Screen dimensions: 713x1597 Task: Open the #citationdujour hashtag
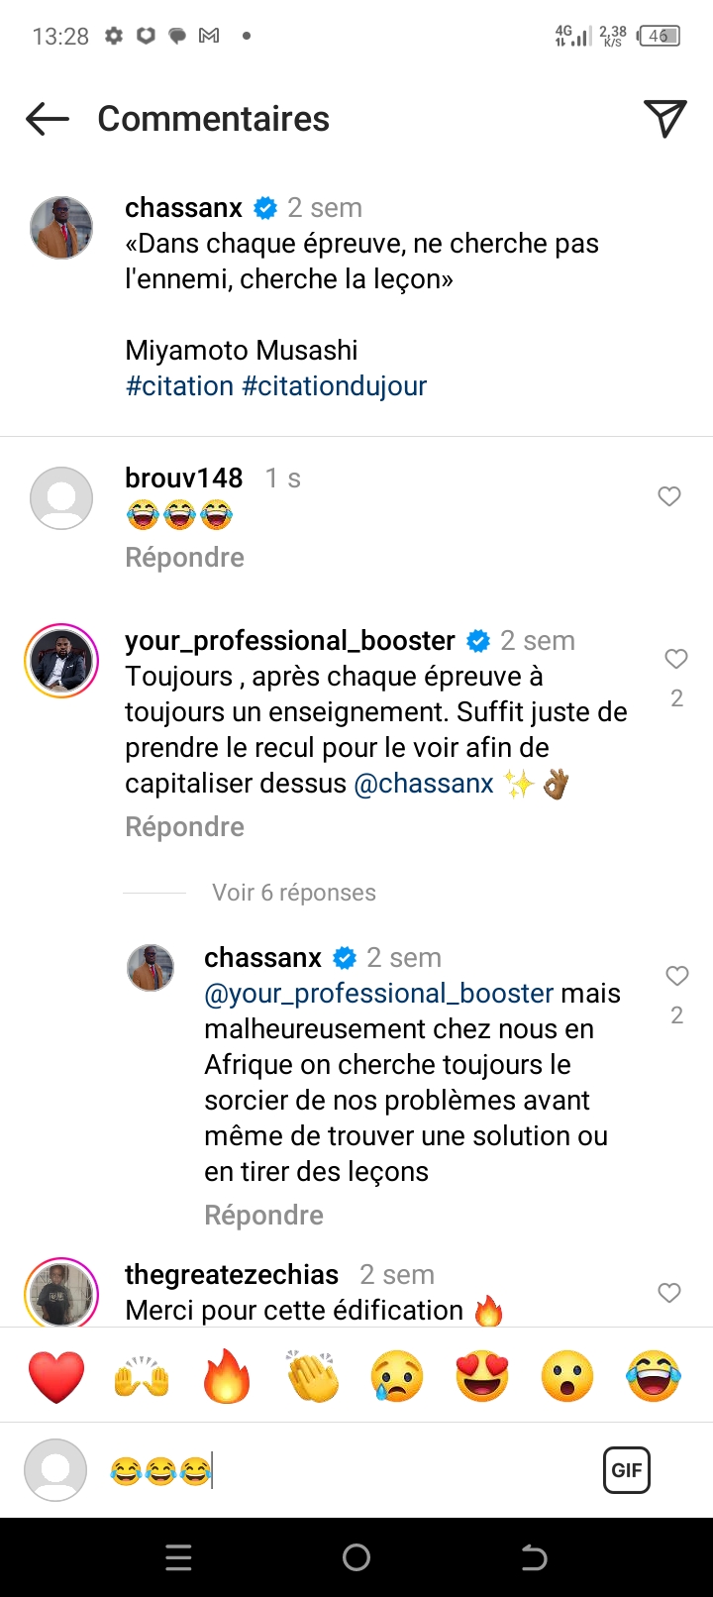[x=335, y=386]
